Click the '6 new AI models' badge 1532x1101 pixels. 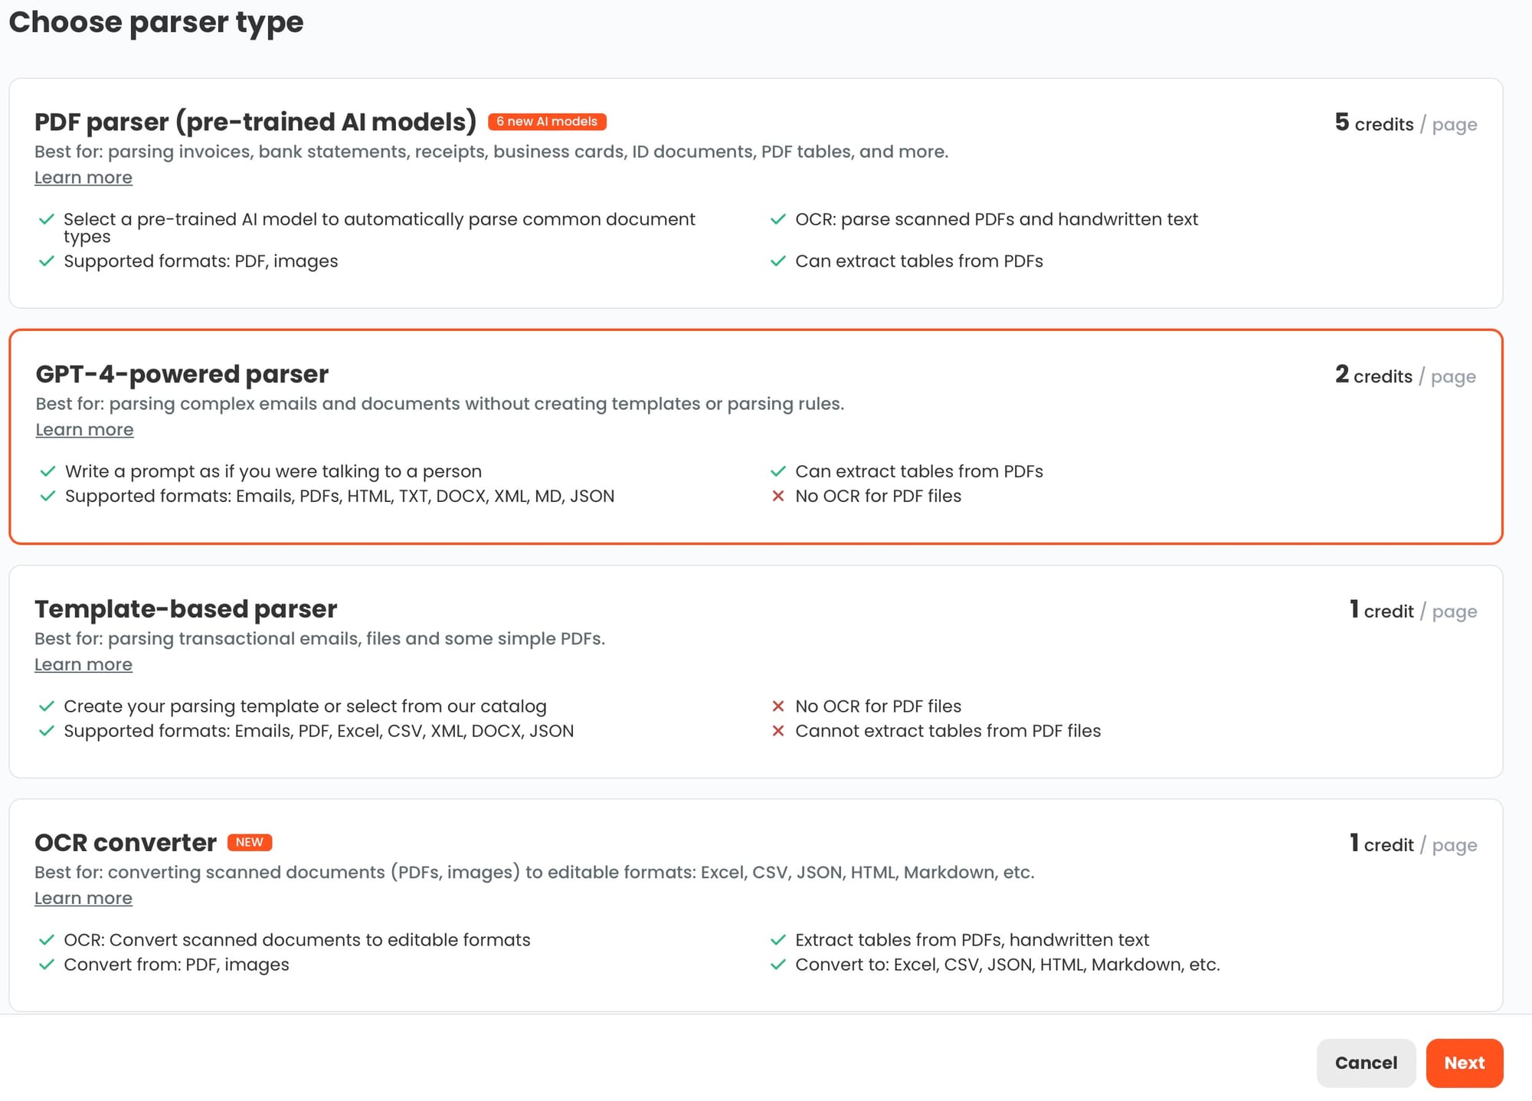(x=547, y=122)
